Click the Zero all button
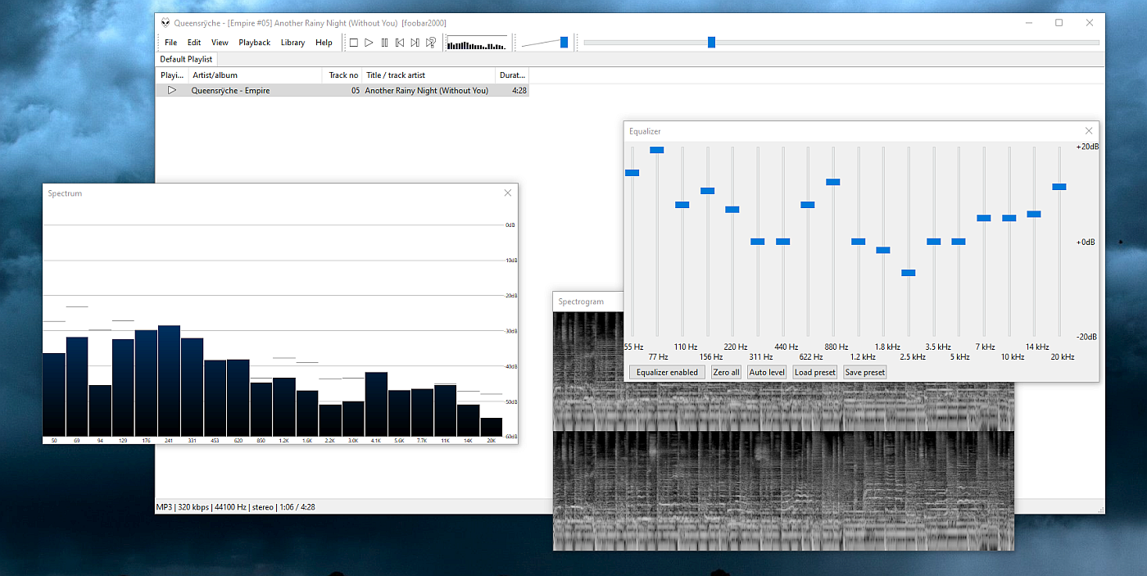Viewport: 1147px width, 576px height. pos(726,372)
